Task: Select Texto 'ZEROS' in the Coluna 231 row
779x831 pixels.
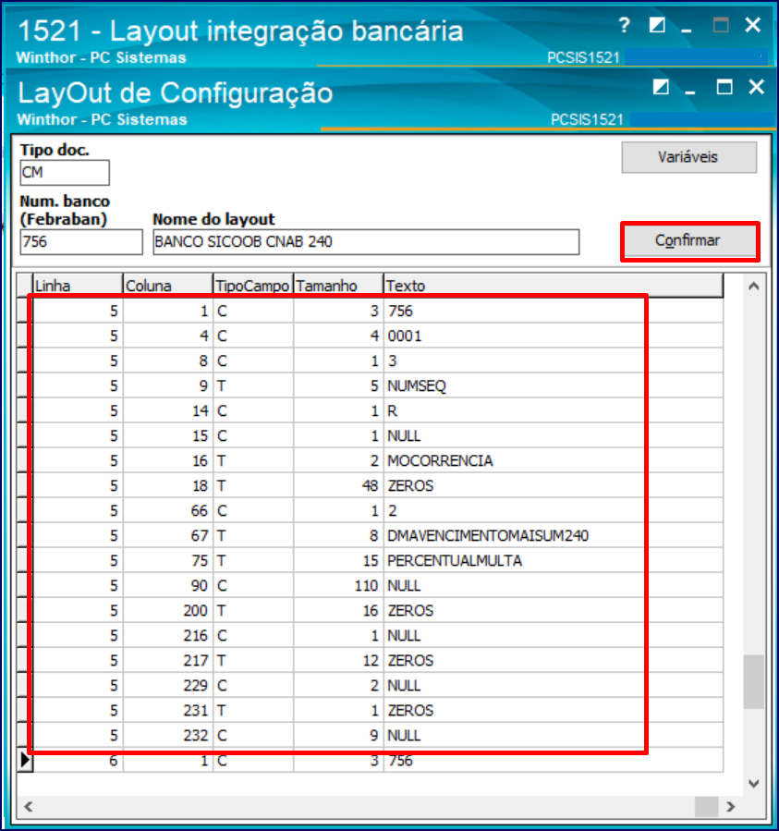Action: click(x=554, y=710)
